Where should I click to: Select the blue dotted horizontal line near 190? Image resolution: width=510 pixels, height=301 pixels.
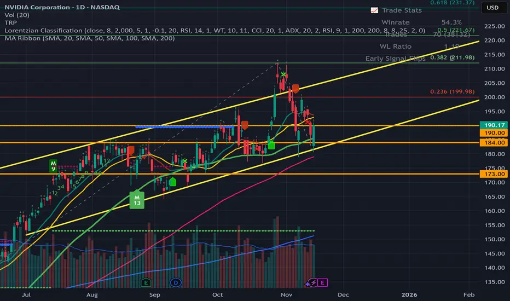point(184,127)
